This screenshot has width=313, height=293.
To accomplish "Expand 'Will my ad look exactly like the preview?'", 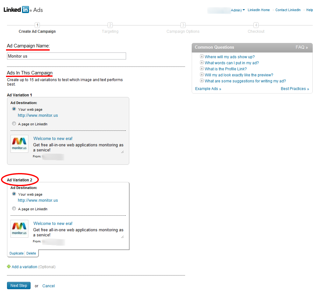I will point(202,74).
